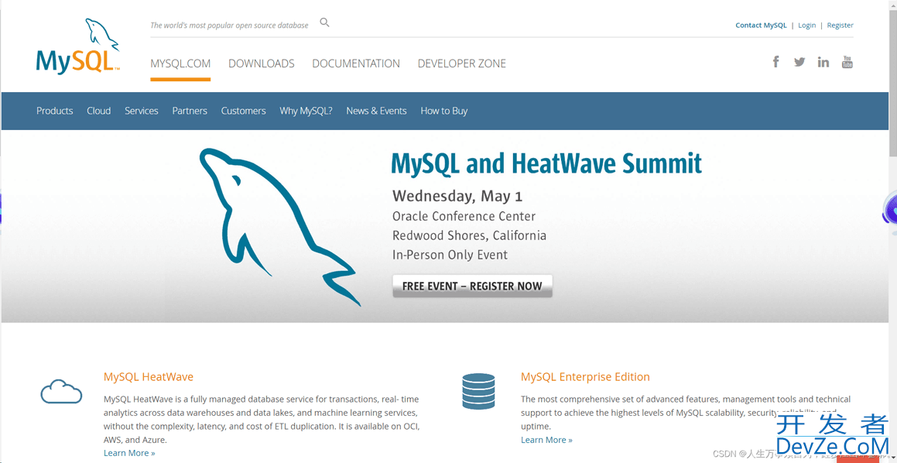Click the "In-Person Only Event" text
The height and width of the screenshot is (463, 897).
click(x=450, y=256)
